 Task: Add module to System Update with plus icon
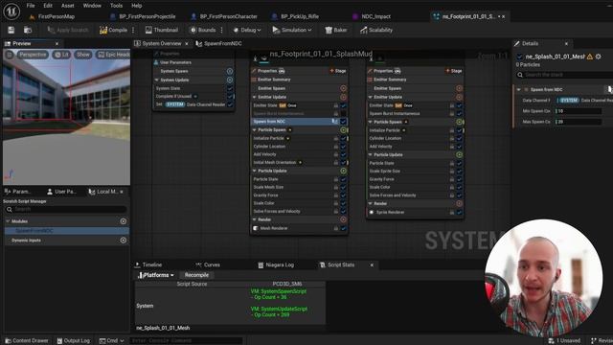[x=230, y=80]
